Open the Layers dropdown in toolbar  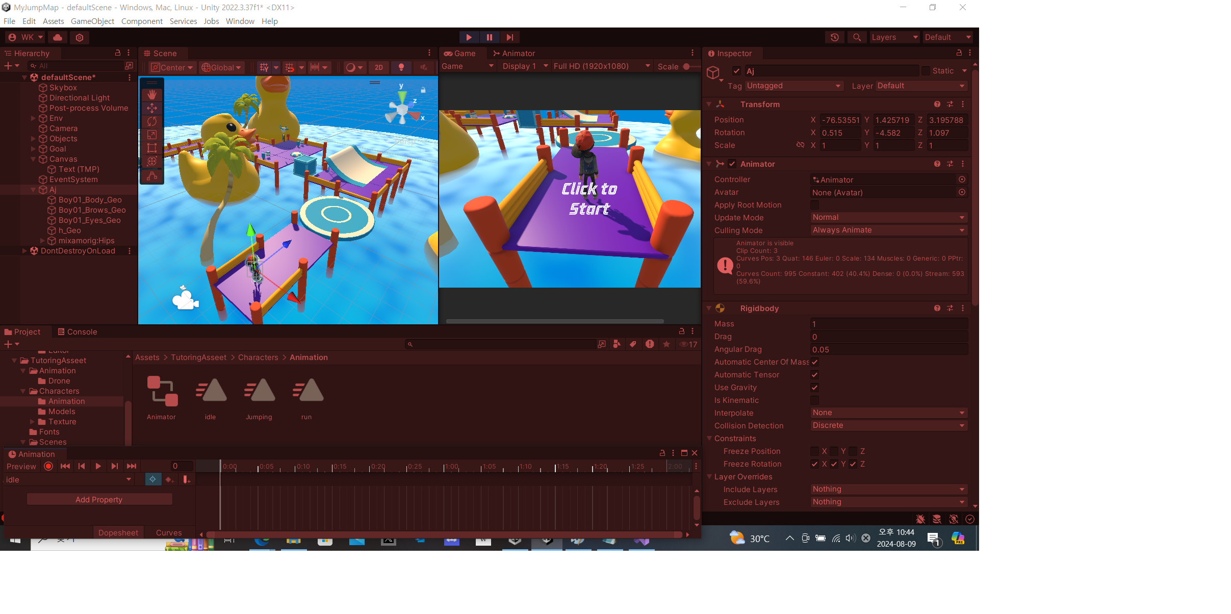tap(894, 37)
